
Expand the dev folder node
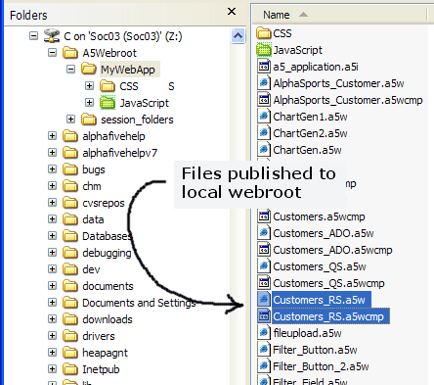coord(52,268)
